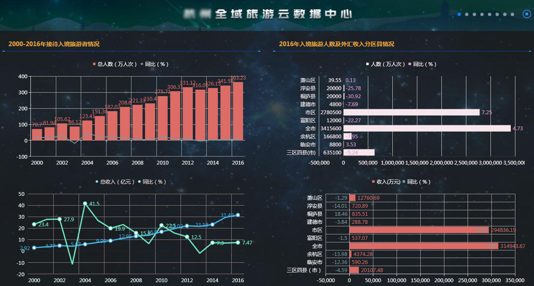Image resolution: width=534 pixels, height=286 pixels.
Task: Toggle 人数（万人次） legend in district chart
Action: pyautogui.click(x=386, y=64)
